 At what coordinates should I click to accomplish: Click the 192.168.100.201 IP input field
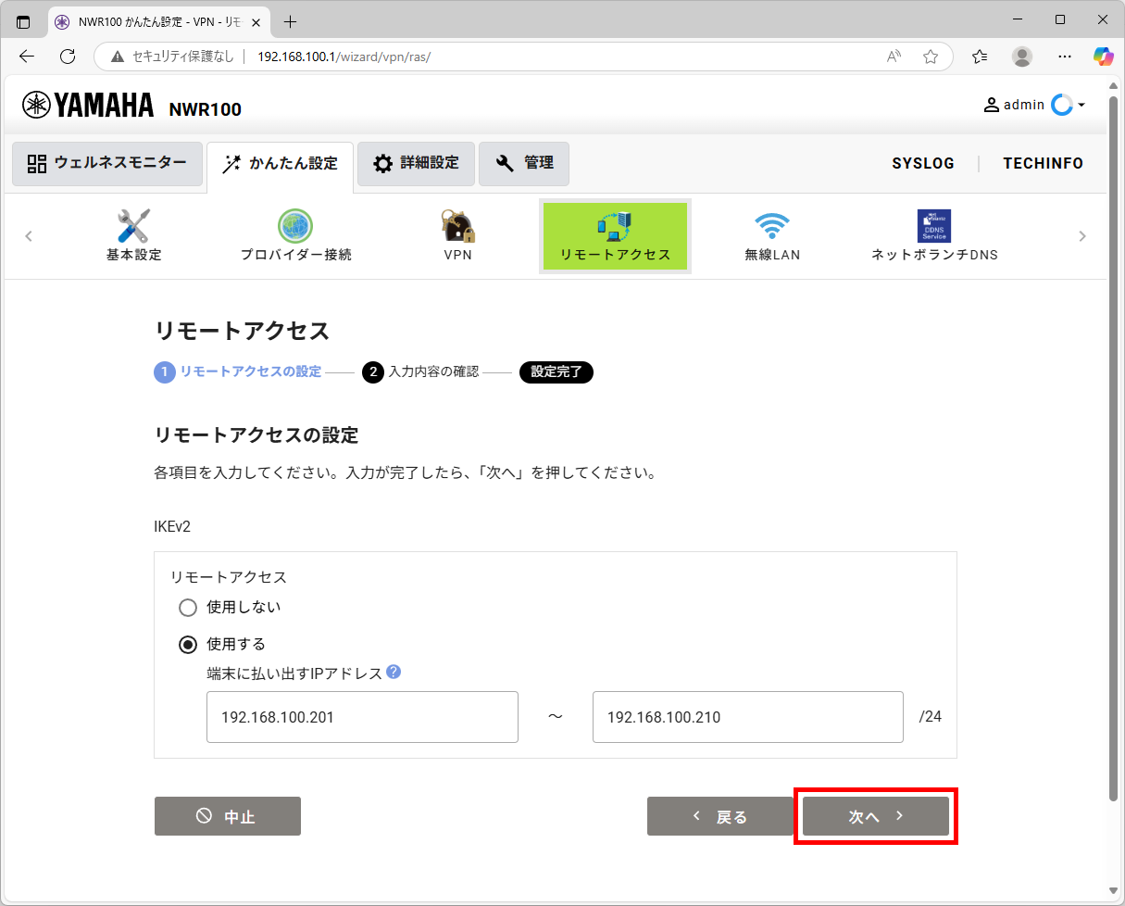(x=362, y=716)
